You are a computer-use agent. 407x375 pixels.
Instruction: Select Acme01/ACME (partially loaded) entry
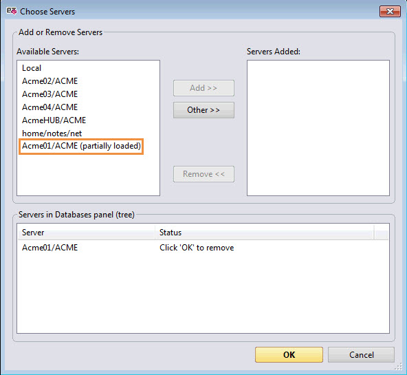pyautogui.click(x=81, y=146)
